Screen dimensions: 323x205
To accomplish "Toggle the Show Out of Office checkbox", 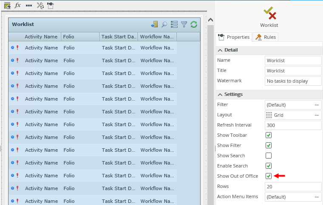I will pos(269,176).
